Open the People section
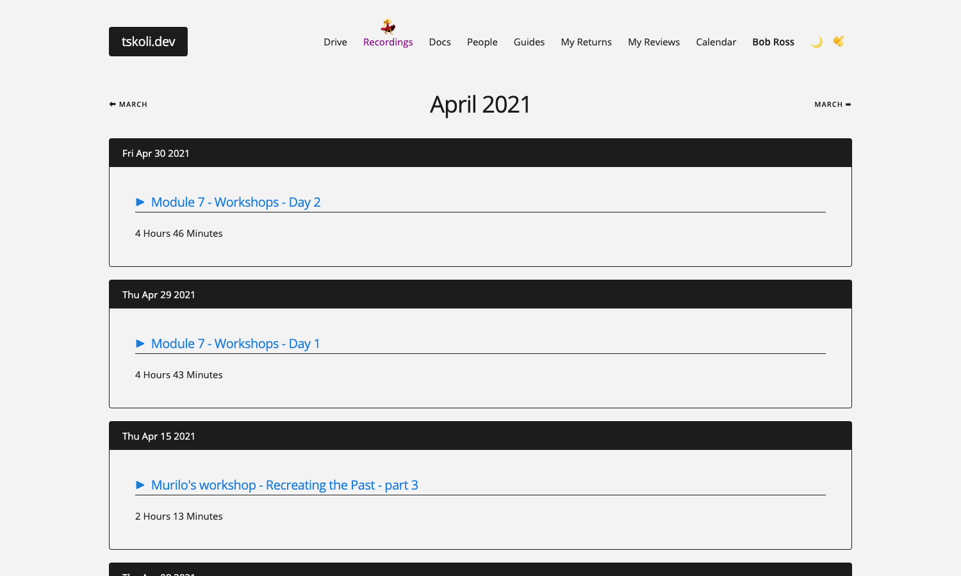 (482, 42)
